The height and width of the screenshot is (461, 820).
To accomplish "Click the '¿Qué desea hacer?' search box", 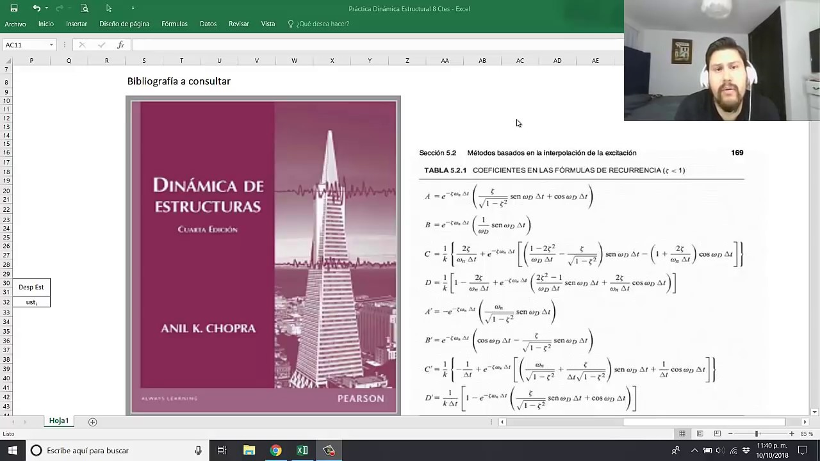I will pos(318,24).
